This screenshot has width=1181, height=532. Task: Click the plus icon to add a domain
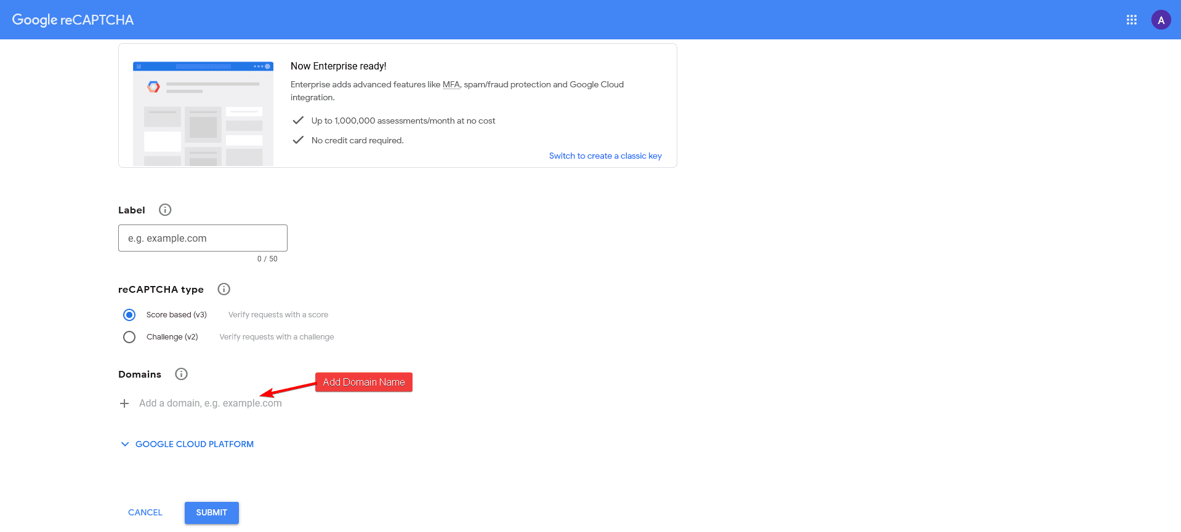(124, 403)
